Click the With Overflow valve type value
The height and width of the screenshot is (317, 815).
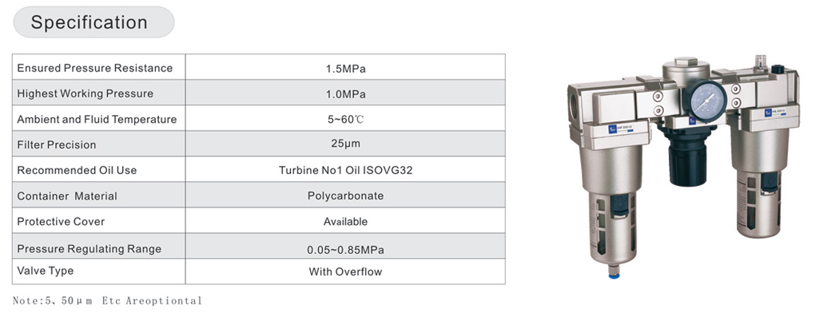[346, 271]
